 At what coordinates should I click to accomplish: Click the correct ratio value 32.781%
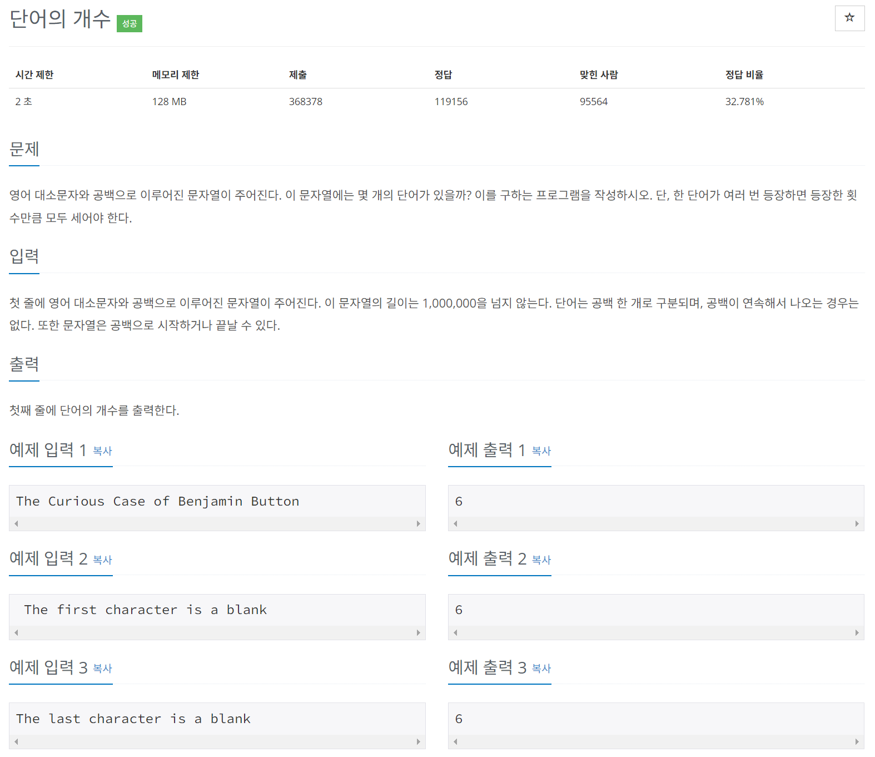744,101
